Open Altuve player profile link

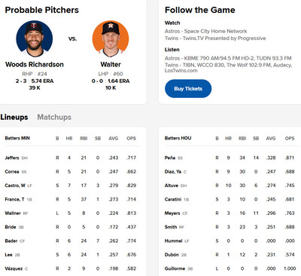tap(172, 186)
